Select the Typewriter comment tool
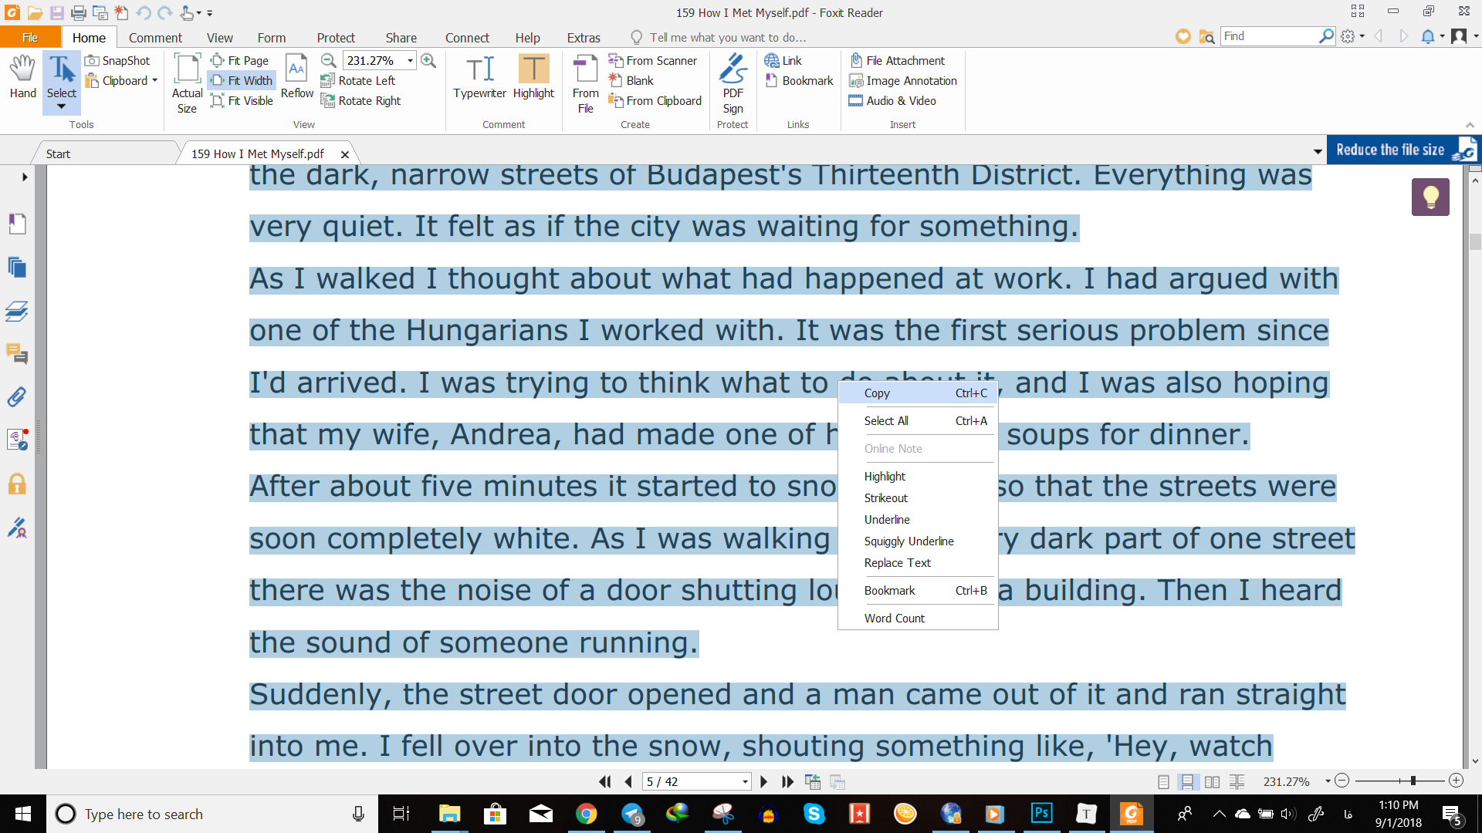The width and height of the screenshot is (1482, 833). click(x=479, y=77)
